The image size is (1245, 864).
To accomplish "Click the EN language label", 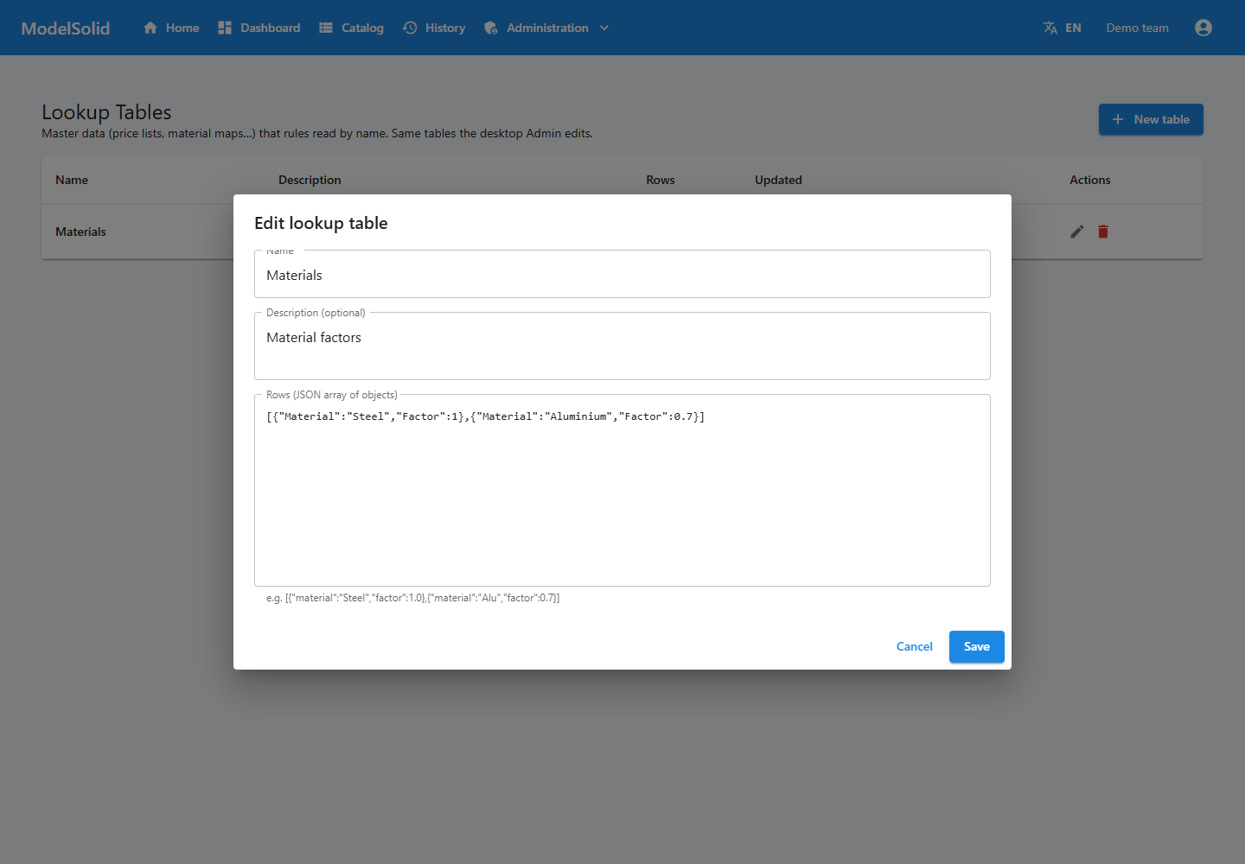I will pyautogui.click(x=1073, y=28).
